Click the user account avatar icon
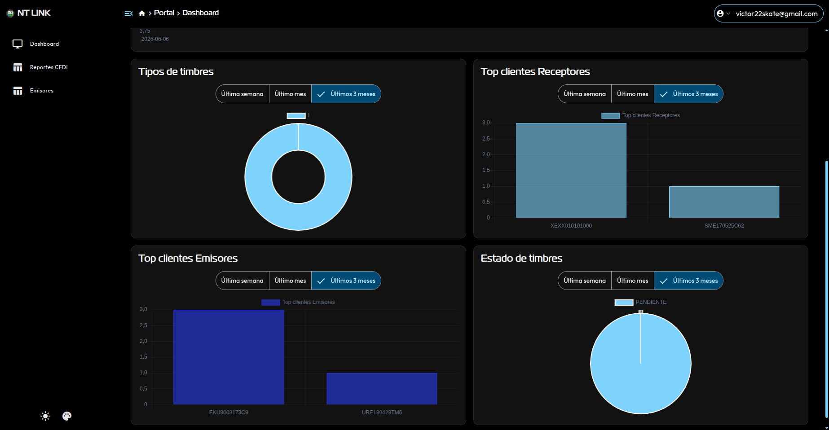The height and width of the screenshot is (430, 829). 720,13
